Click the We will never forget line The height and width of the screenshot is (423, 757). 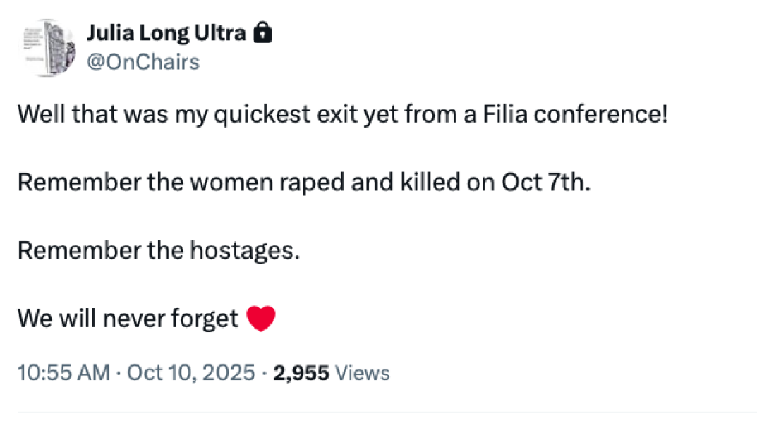[128, 317]
